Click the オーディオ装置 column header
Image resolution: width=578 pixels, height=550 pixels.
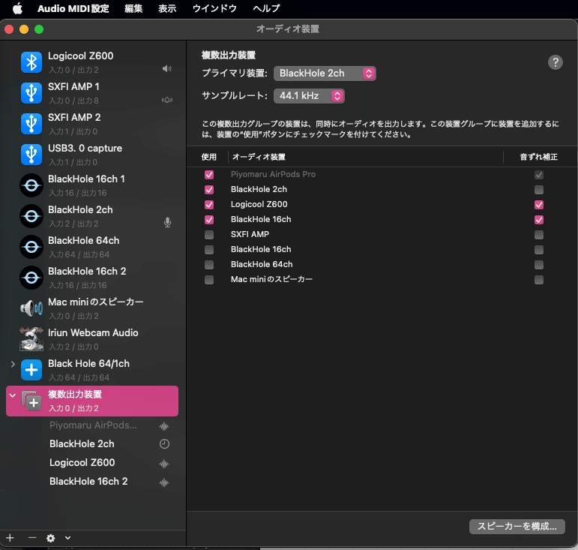pos(259,157)
